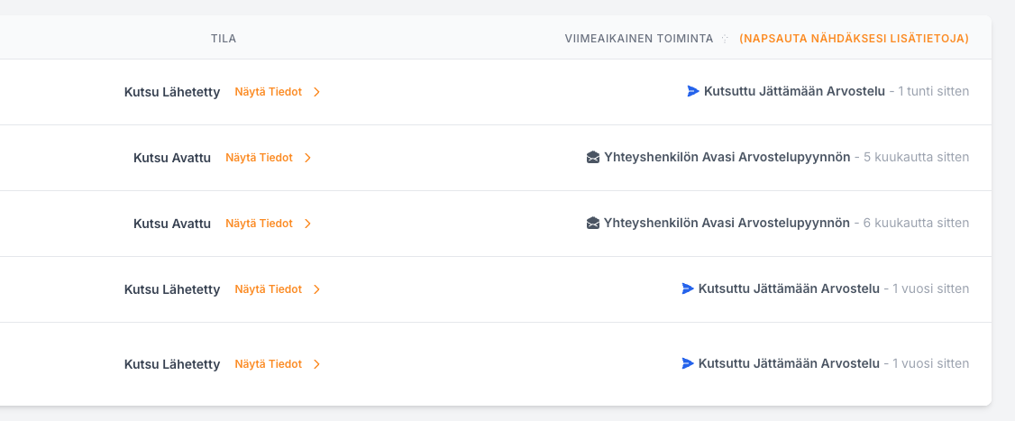Open Yhteyshenkilön Avasi Arvostelupyynnön activity from 5 kuukautta sitten

tap(727, 158)
